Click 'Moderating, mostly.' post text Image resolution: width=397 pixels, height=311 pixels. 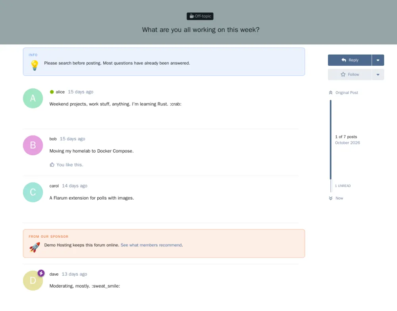[x=85, y=286]
